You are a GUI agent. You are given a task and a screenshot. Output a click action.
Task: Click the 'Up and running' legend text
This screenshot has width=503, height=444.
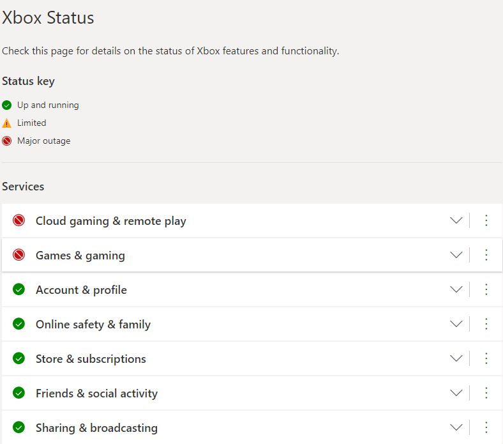[48, 105]
